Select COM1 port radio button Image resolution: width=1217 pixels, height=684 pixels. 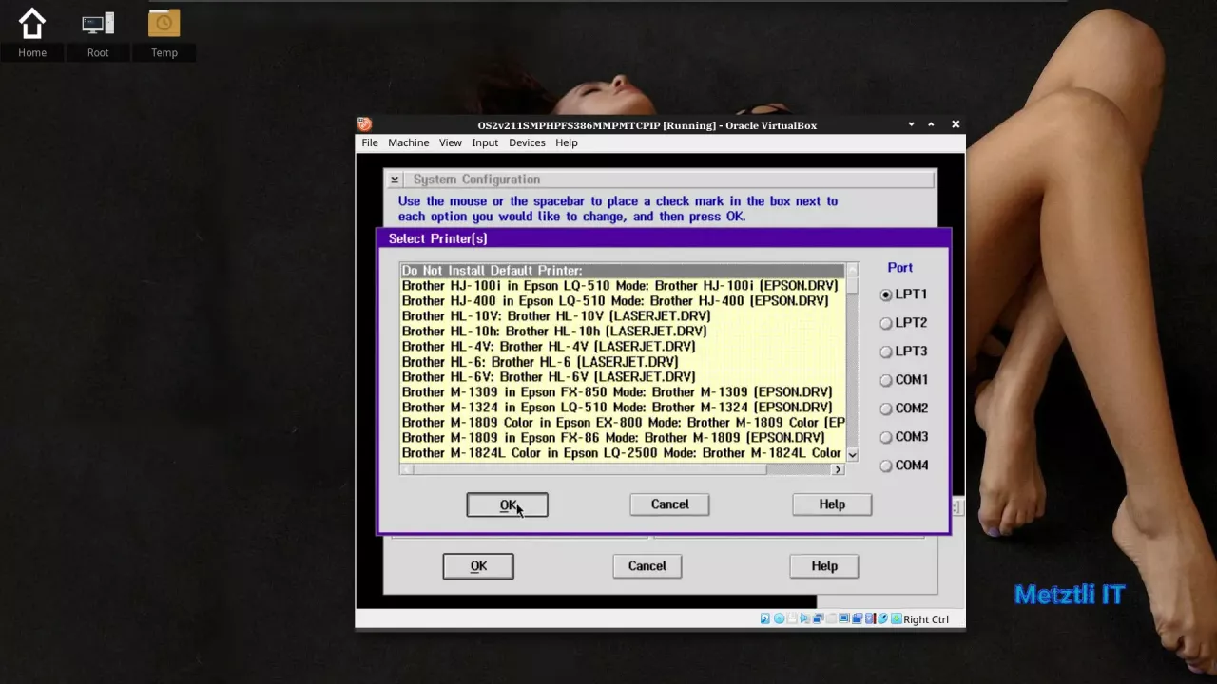(x=885, y=380)
